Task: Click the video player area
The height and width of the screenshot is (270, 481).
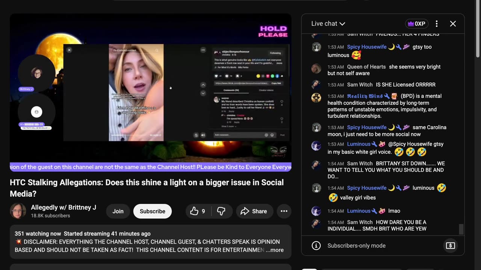Action: (x=151, y=92)
